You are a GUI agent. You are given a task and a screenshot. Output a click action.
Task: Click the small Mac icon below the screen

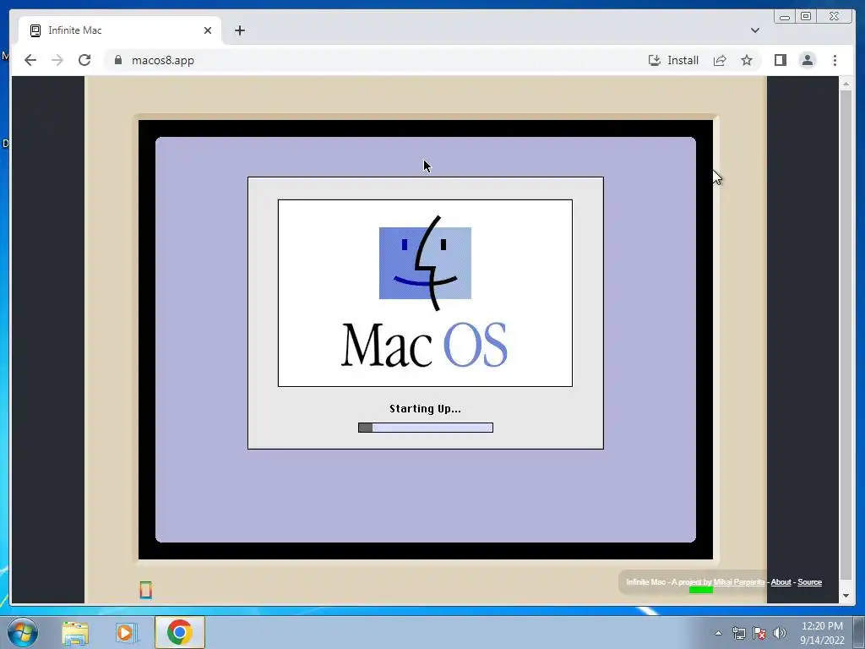click(x=145, y=590)
